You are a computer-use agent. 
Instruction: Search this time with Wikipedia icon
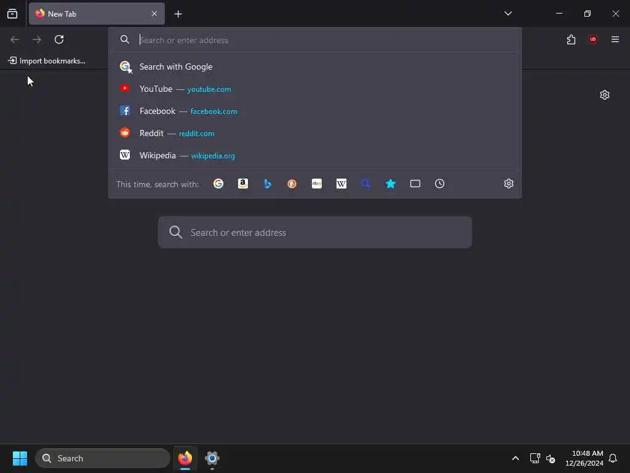pyautogui.click(x=341, y=184)
